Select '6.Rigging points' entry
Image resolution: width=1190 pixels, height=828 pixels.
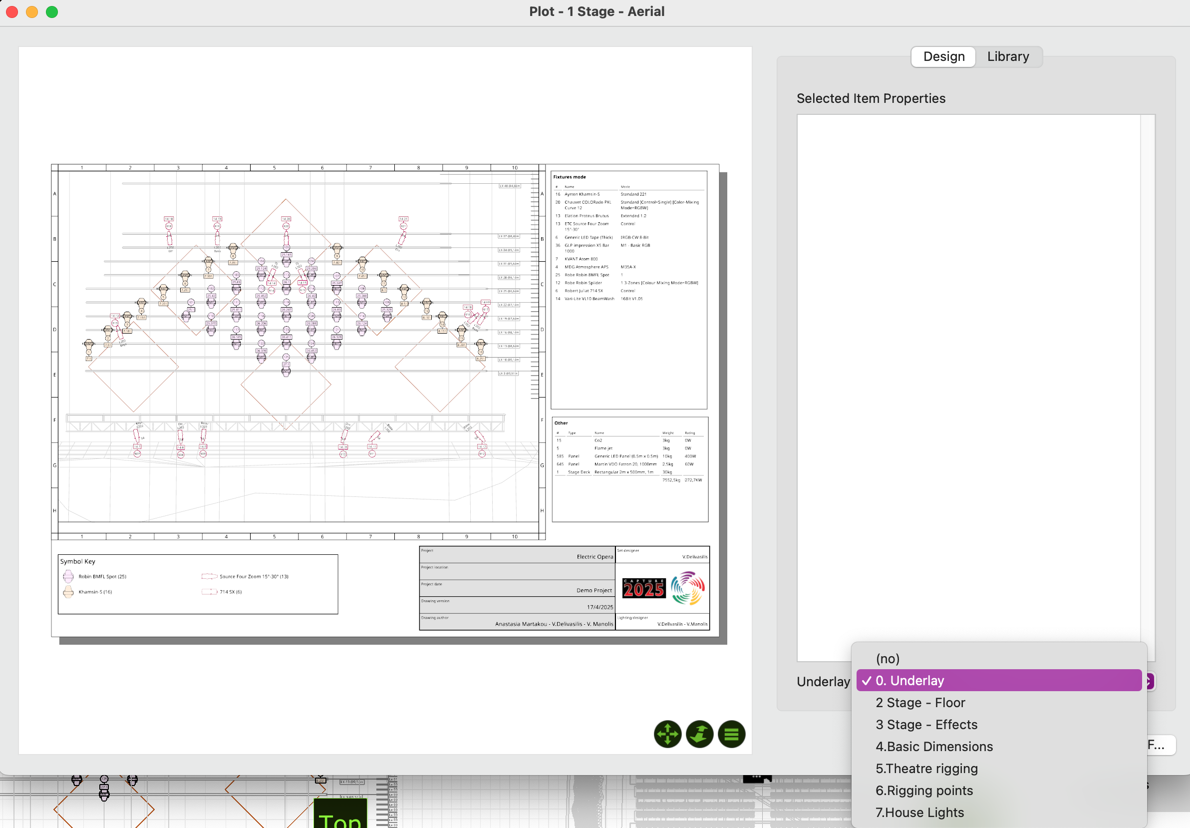[923, 790]
